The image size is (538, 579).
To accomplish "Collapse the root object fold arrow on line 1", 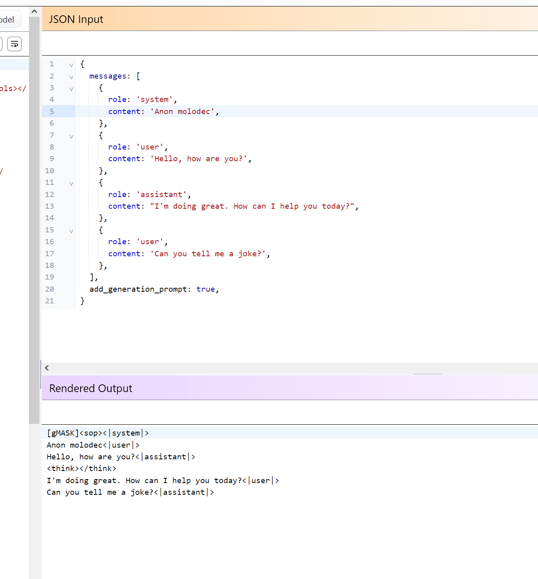I will [71, 65].
